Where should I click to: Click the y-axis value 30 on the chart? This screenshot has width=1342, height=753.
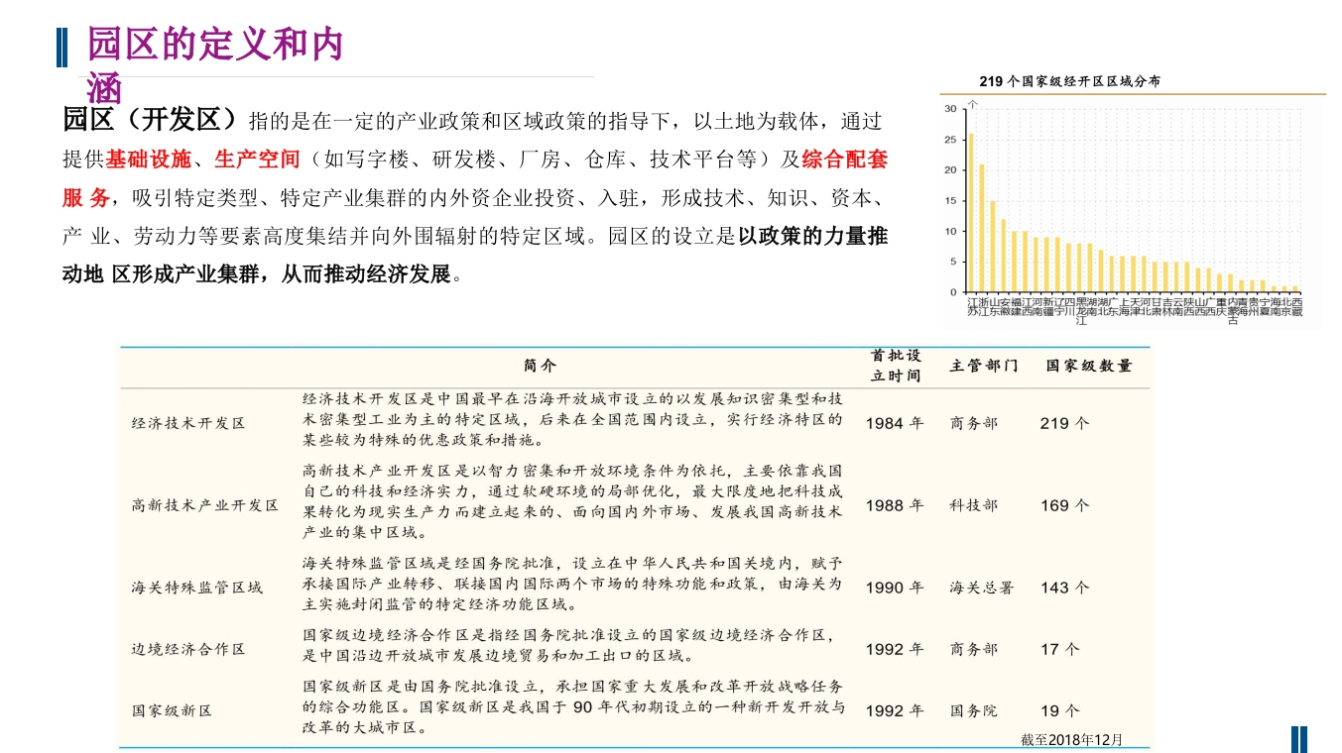(950, 108)
